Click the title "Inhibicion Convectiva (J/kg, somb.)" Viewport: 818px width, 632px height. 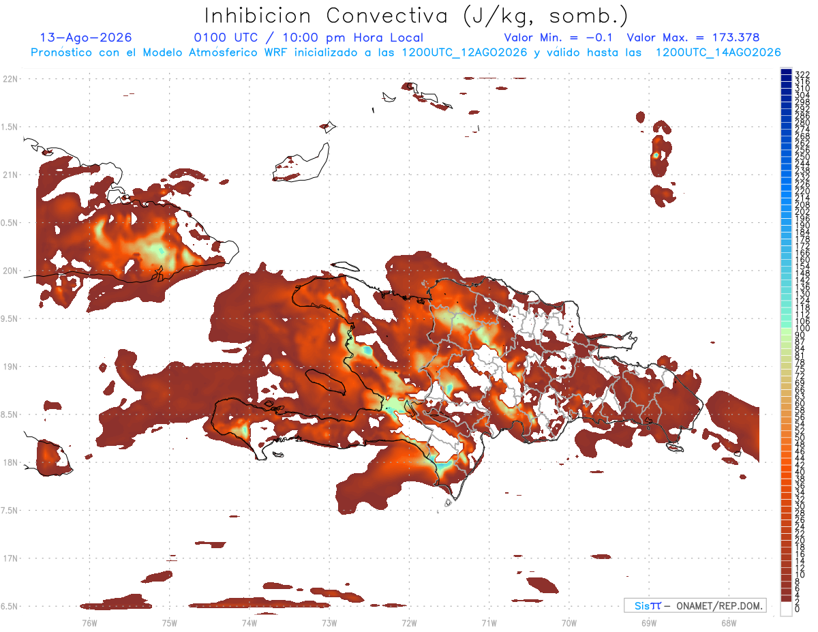416,16
